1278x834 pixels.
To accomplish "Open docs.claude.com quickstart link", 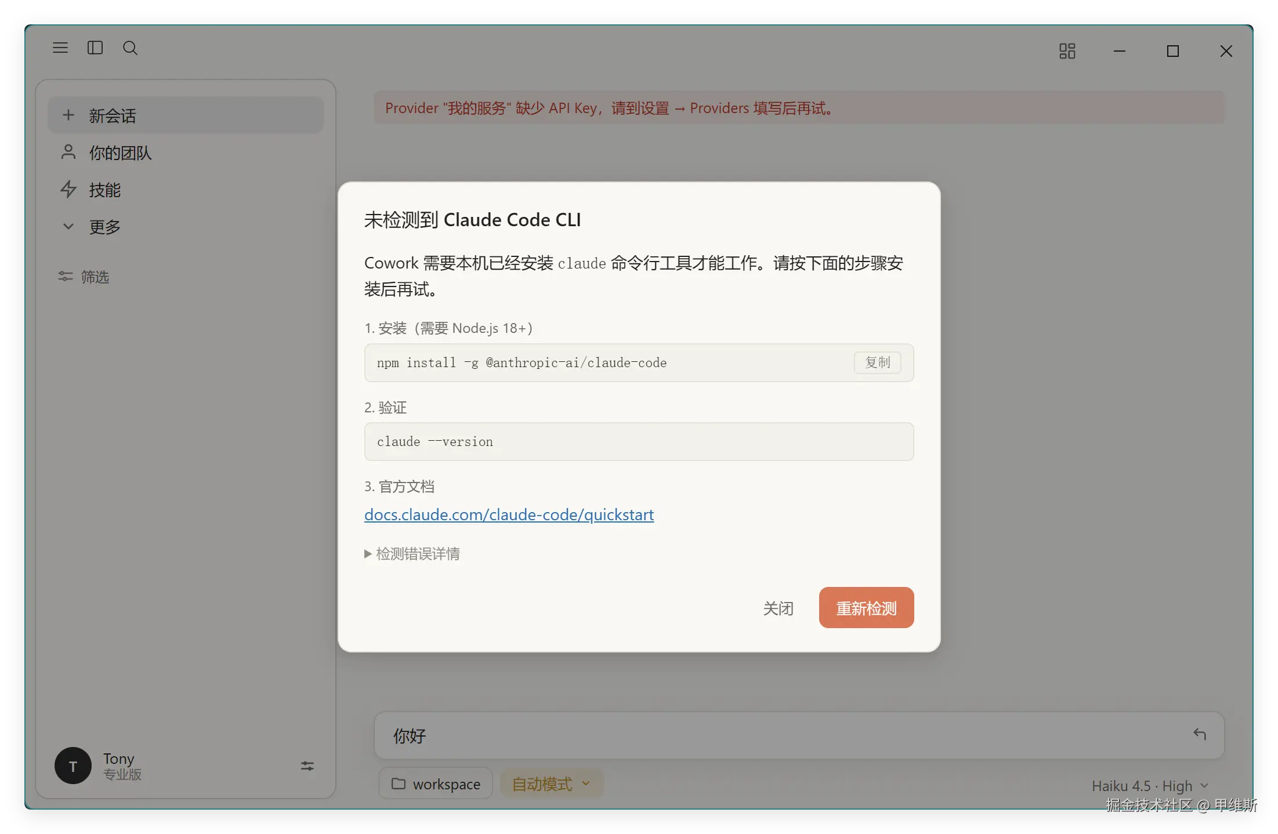I will pyautogui.click(x=509, y=515).
